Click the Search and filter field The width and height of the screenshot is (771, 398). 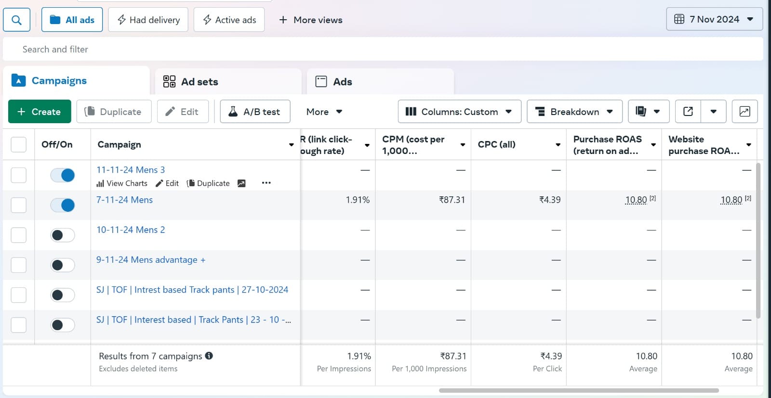pyautogui.click(x=383, y=49)
